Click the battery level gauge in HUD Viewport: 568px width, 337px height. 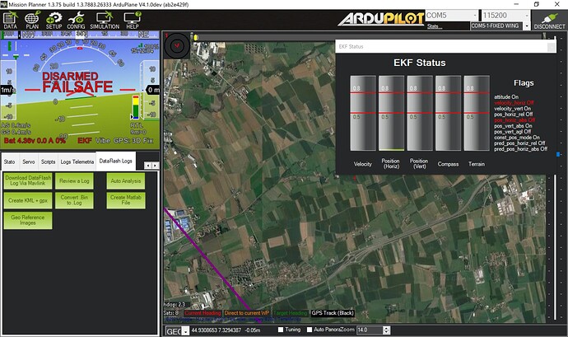click(x=135, y=107)
